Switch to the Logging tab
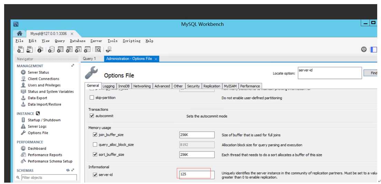The height and width of the screenshot is (184, 381). 108,86
